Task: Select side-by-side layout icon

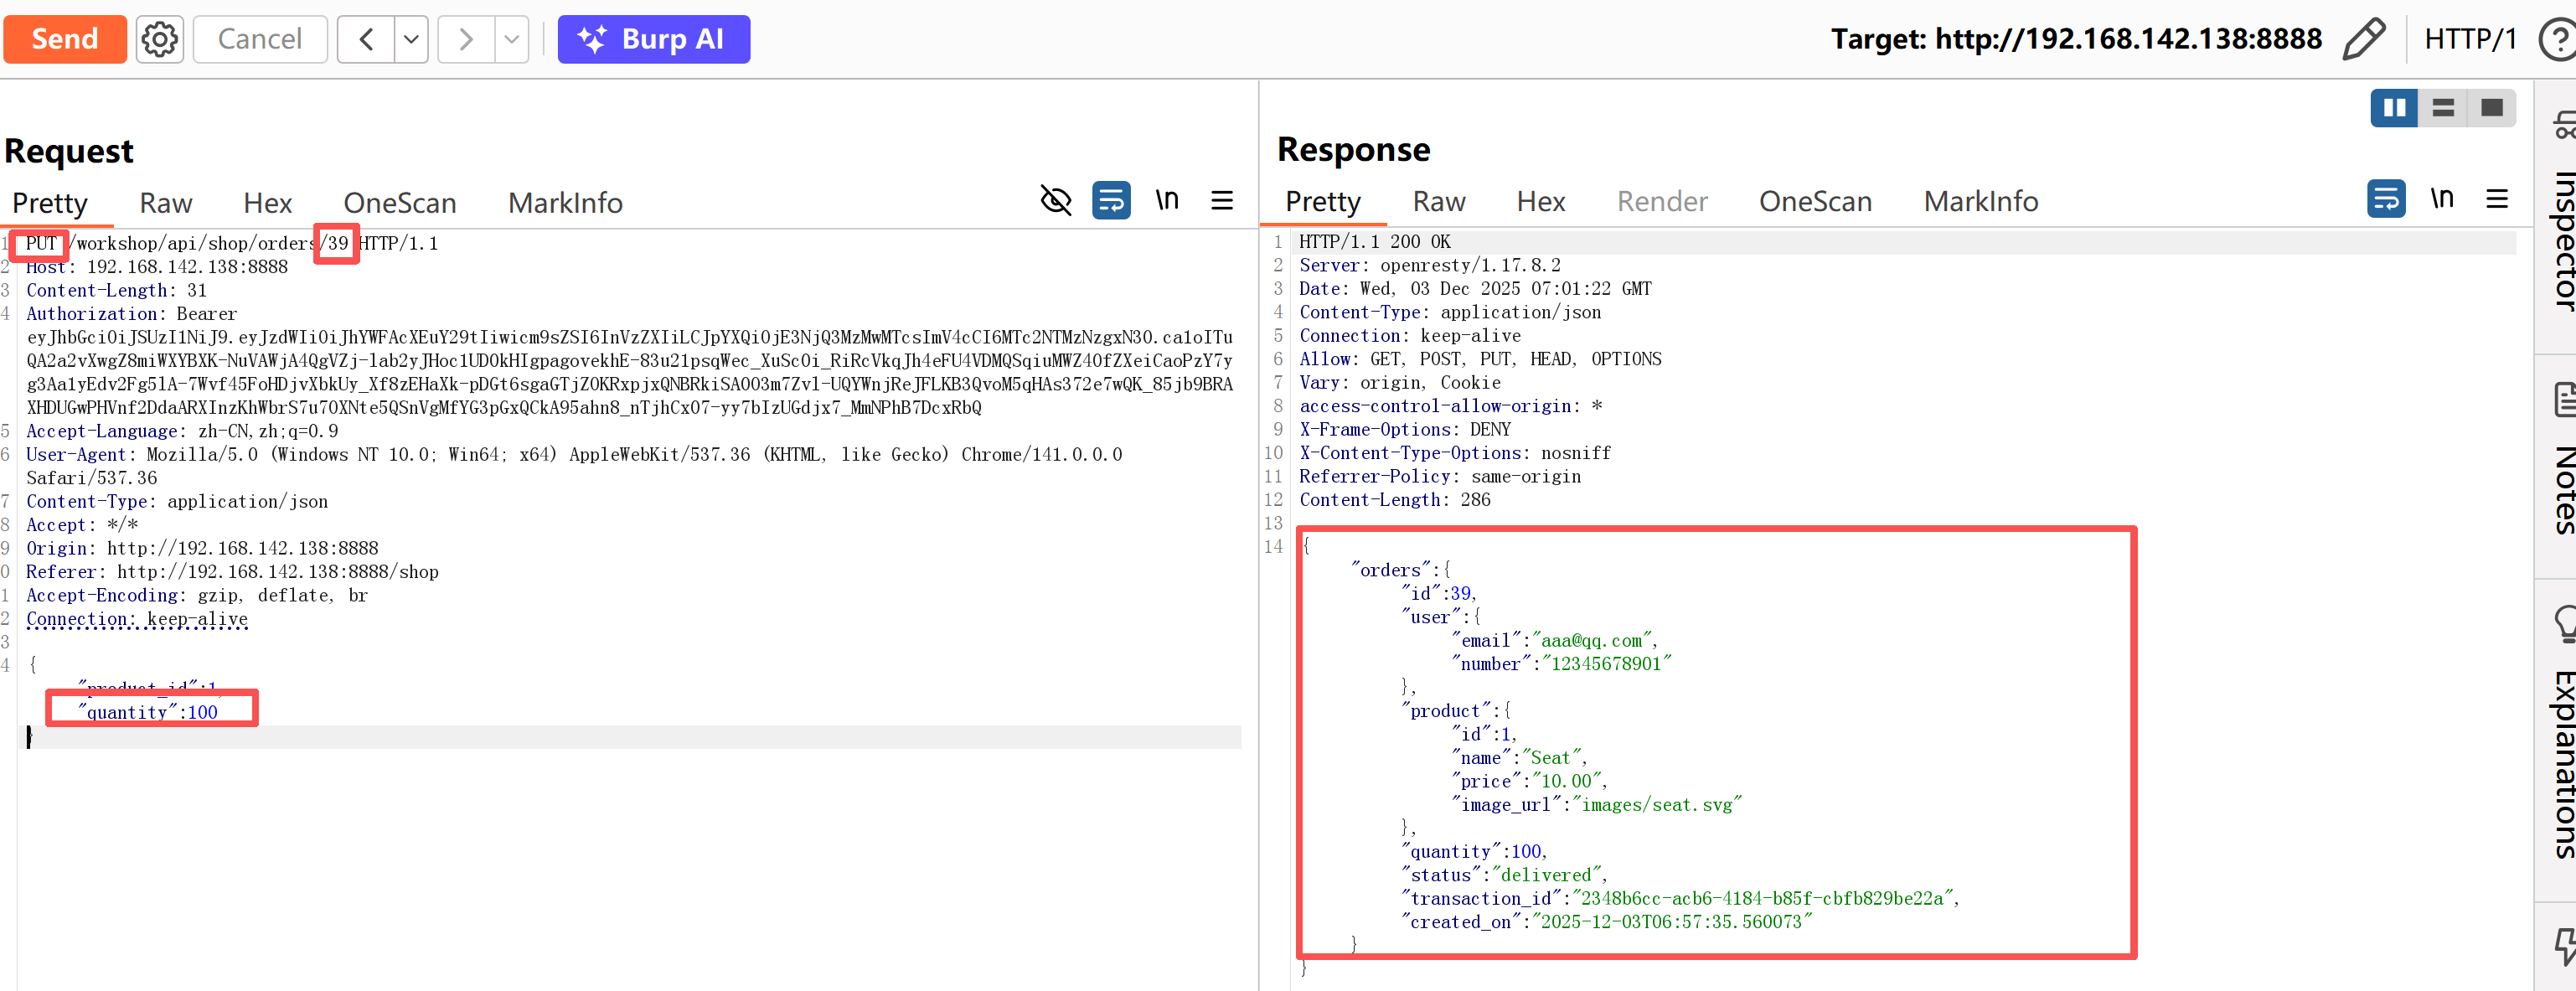Action: click(2394, 108)
